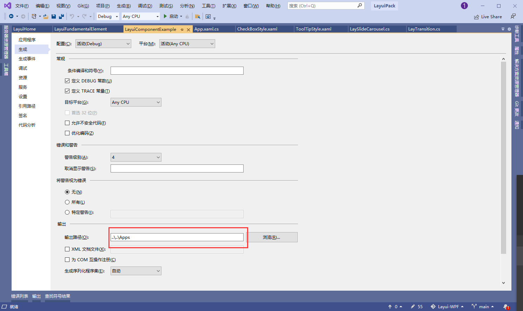Click the hot reload flame icon
Image resolution: width=523 pixels, height=311 pixels.
pyautogui.click(x=187, y=16)
